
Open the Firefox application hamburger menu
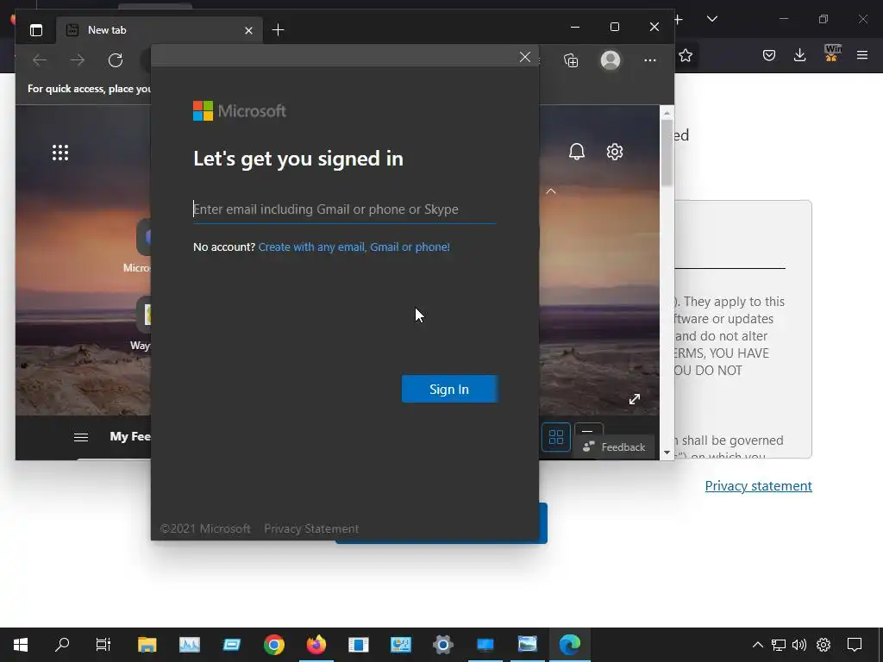coord(862,55)
